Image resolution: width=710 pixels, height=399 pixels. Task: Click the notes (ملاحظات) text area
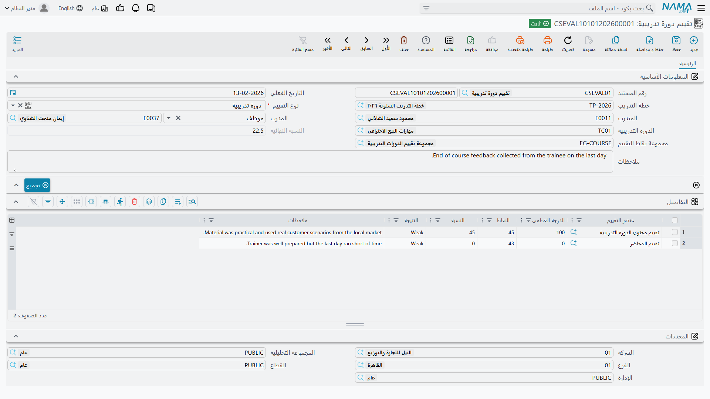click(310, 161)
